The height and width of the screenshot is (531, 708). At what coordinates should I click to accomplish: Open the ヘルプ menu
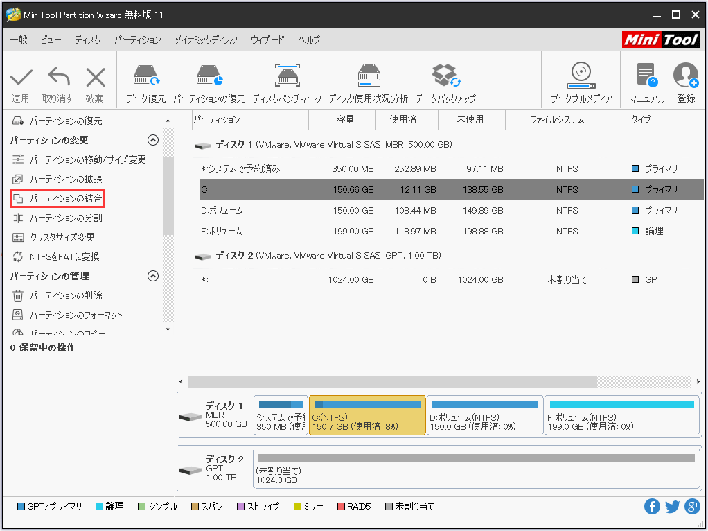click(309, 40)
